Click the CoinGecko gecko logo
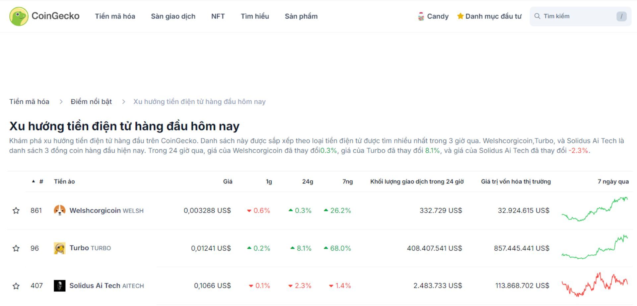 (x=19, y=16)
